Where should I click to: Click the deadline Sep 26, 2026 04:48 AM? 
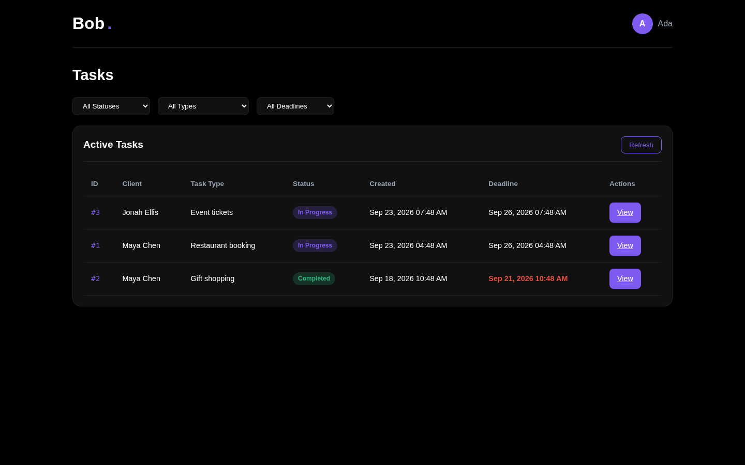click(527, 245)
